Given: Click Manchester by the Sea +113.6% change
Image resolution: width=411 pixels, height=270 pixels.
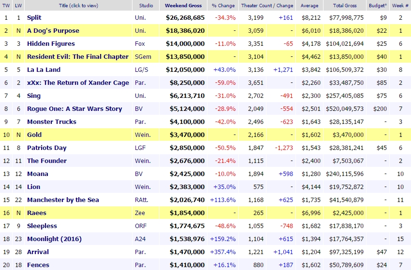Looking at the screenshot, I should click(223, 200).
